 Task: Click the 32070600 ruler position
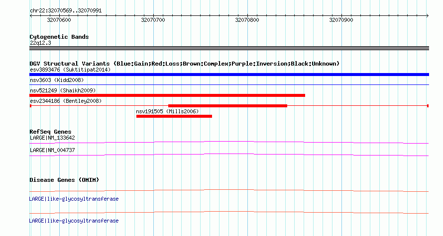(x=59, y=20)
